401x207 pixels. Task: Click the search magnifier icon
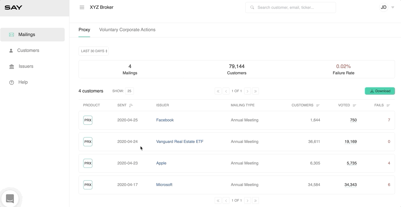(x=252, y=7)
